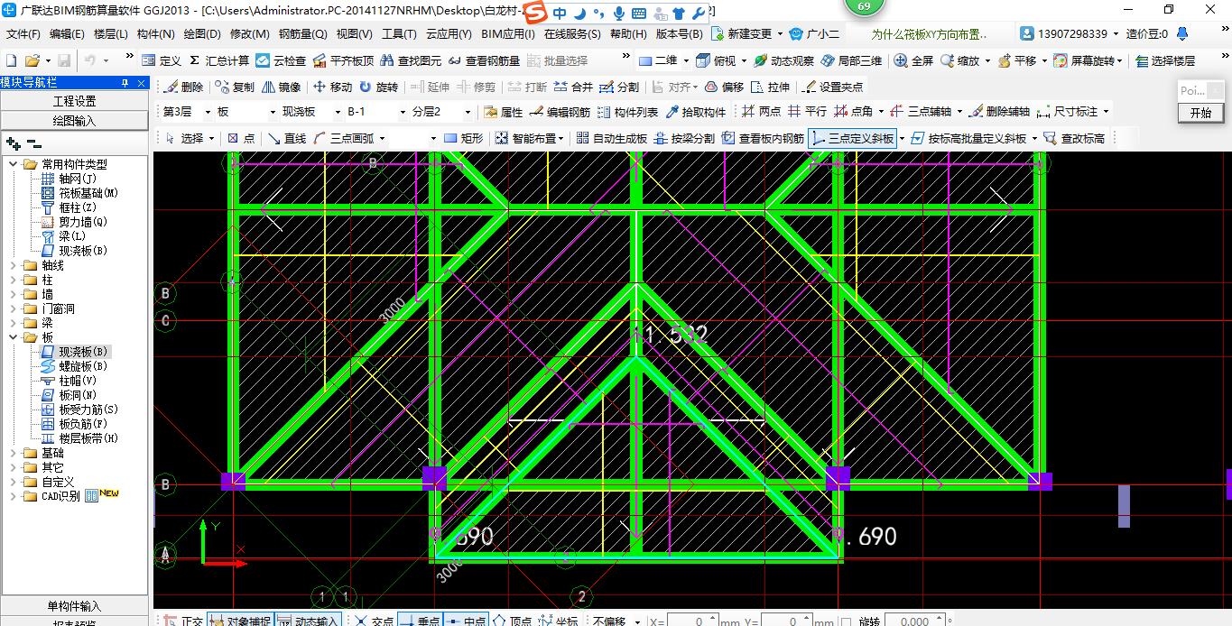The height and width of the screenshot is (626, 1232).
Task: Click 按梁分割 split by beam
Action: 684,138
